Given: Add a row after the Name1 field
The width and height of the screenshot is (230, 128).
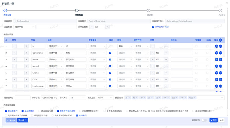Looking at the screenshot, I should (216, 66).
